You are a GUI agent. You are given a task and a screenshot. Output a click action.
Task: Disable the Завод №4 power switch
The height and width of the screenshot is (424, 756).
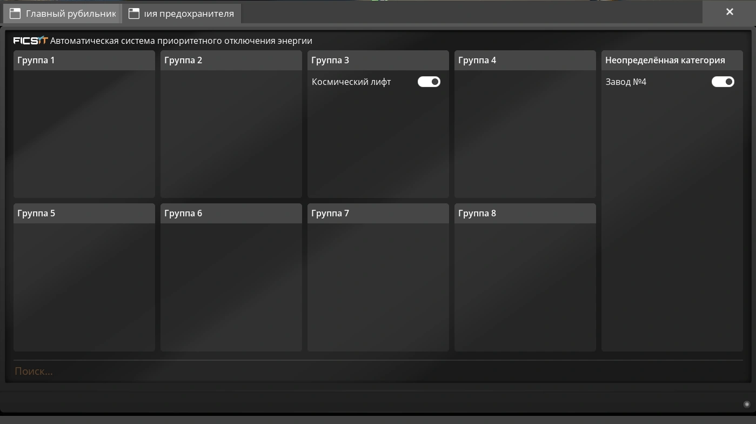tap(722, 82)
